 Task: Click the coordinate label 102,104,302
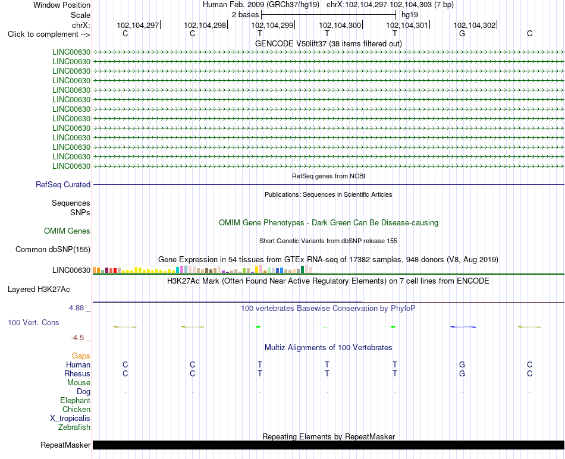point(474,25)
